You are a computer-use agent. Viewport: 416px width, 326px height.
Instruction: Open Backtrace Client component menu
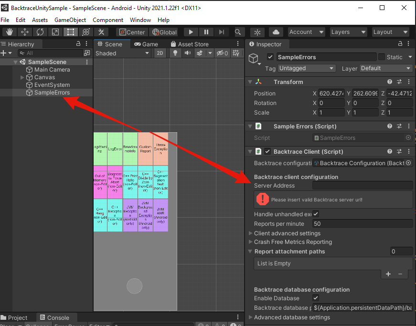tap(409, 152)
